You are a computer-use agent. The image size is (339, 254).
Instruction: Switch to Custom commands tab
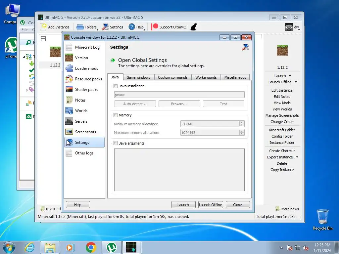coord(173,77)
